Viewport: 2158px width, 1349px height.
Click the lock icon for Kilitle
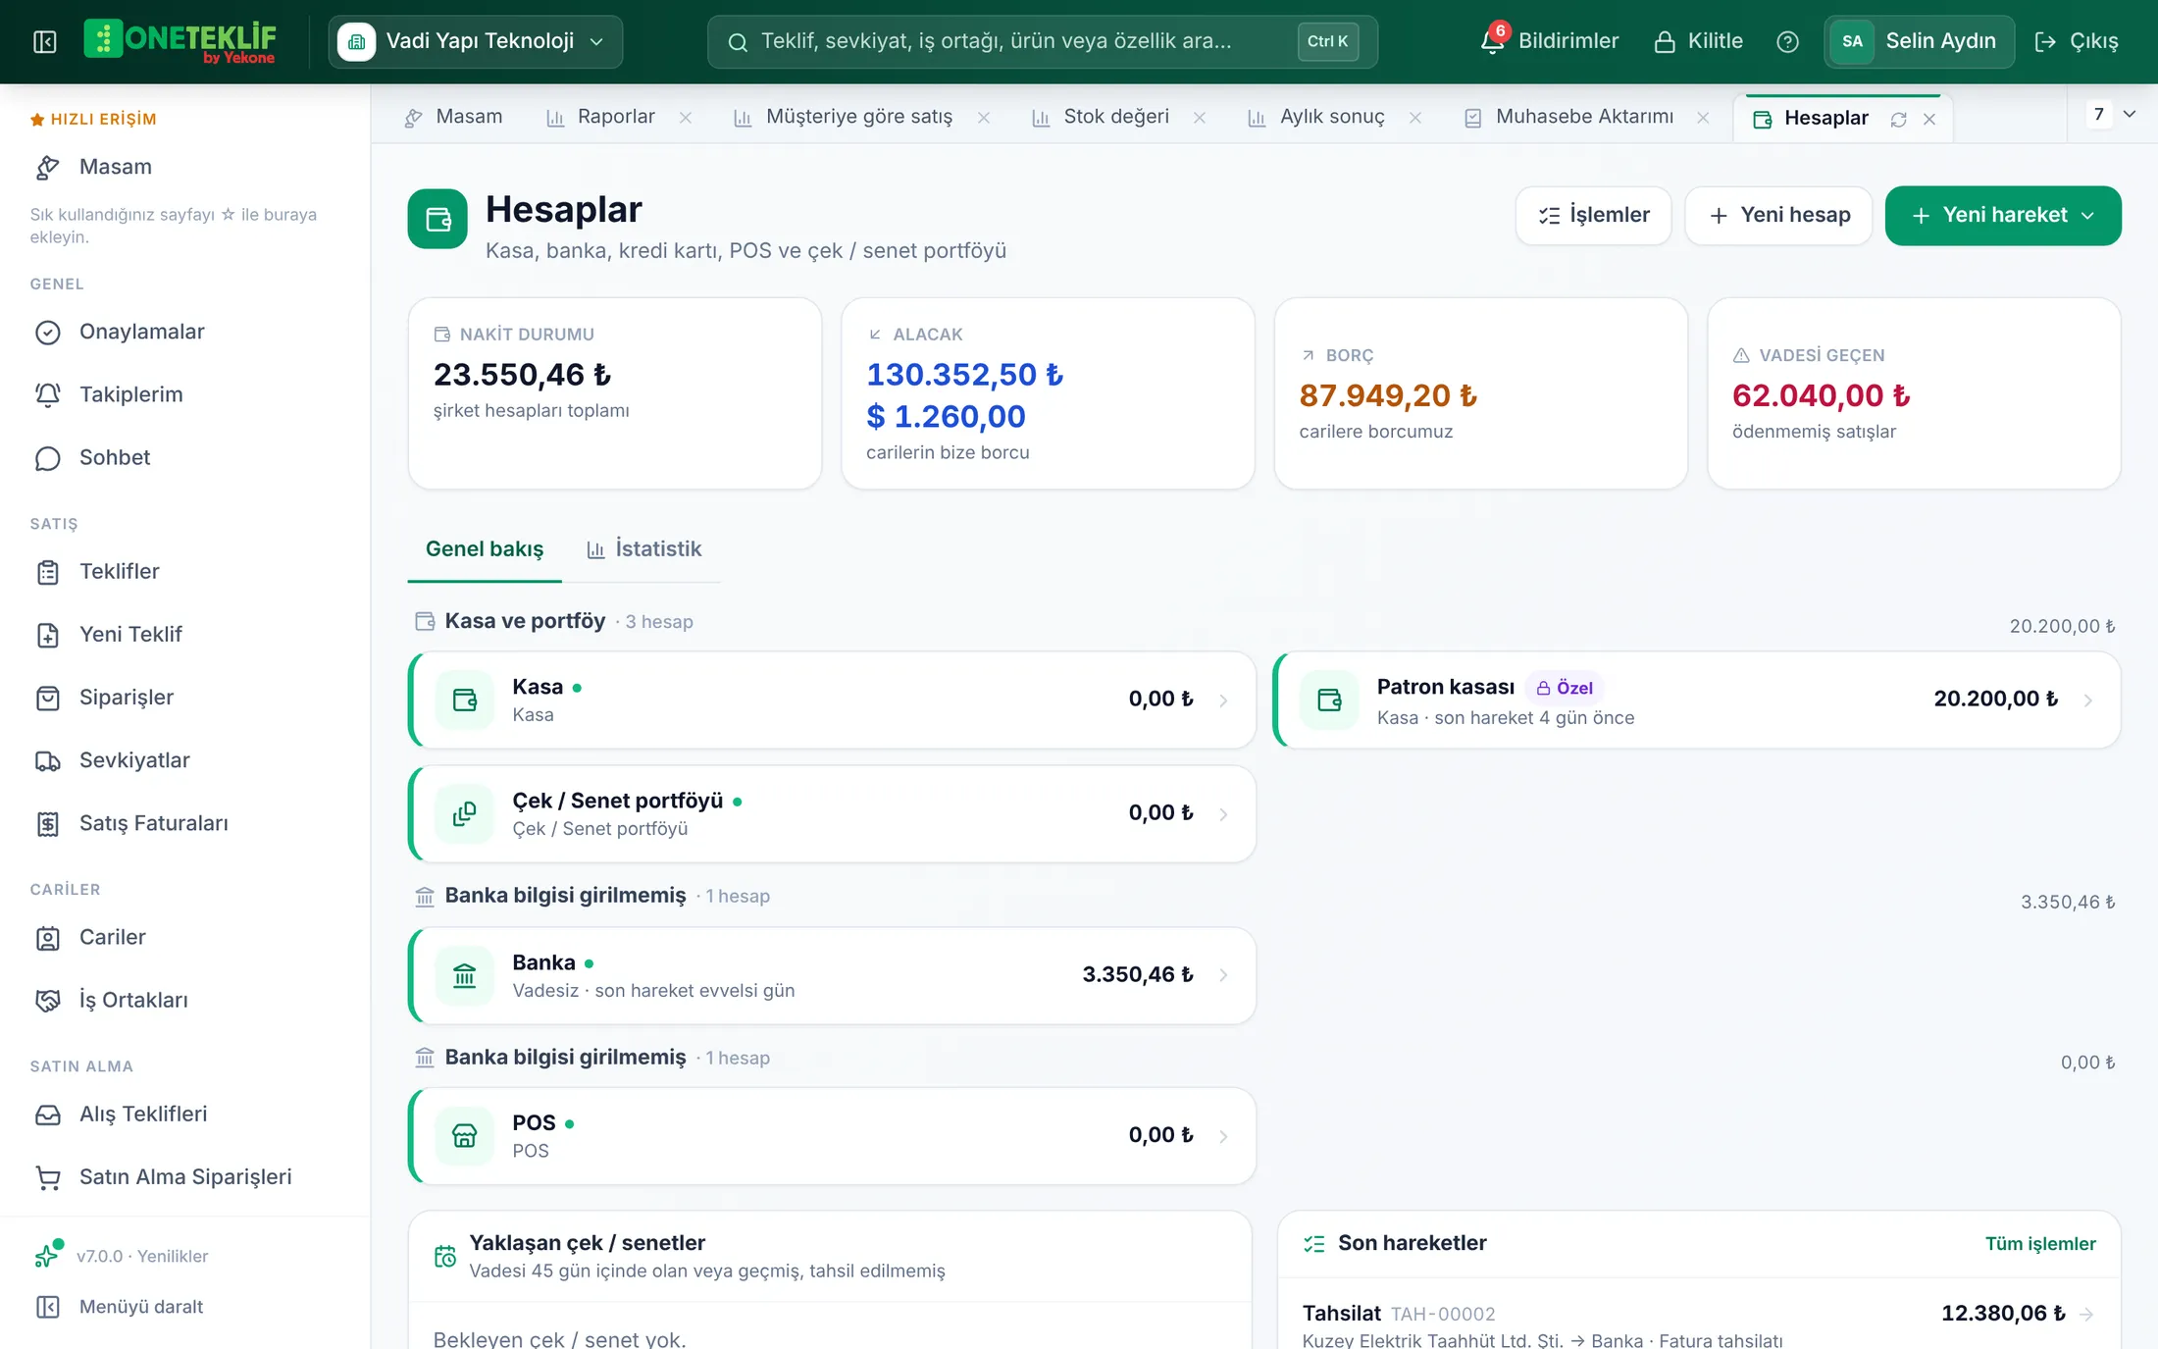point(1665,41)
